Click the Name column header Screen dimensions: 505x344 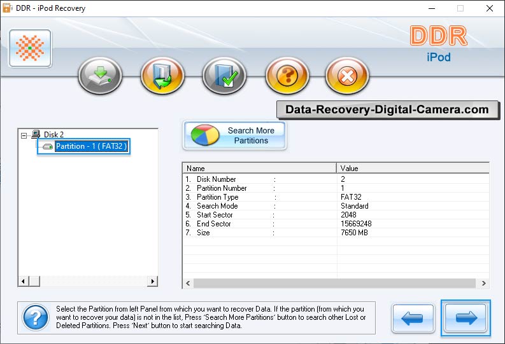pyautogui.click(x=260, y=168)
